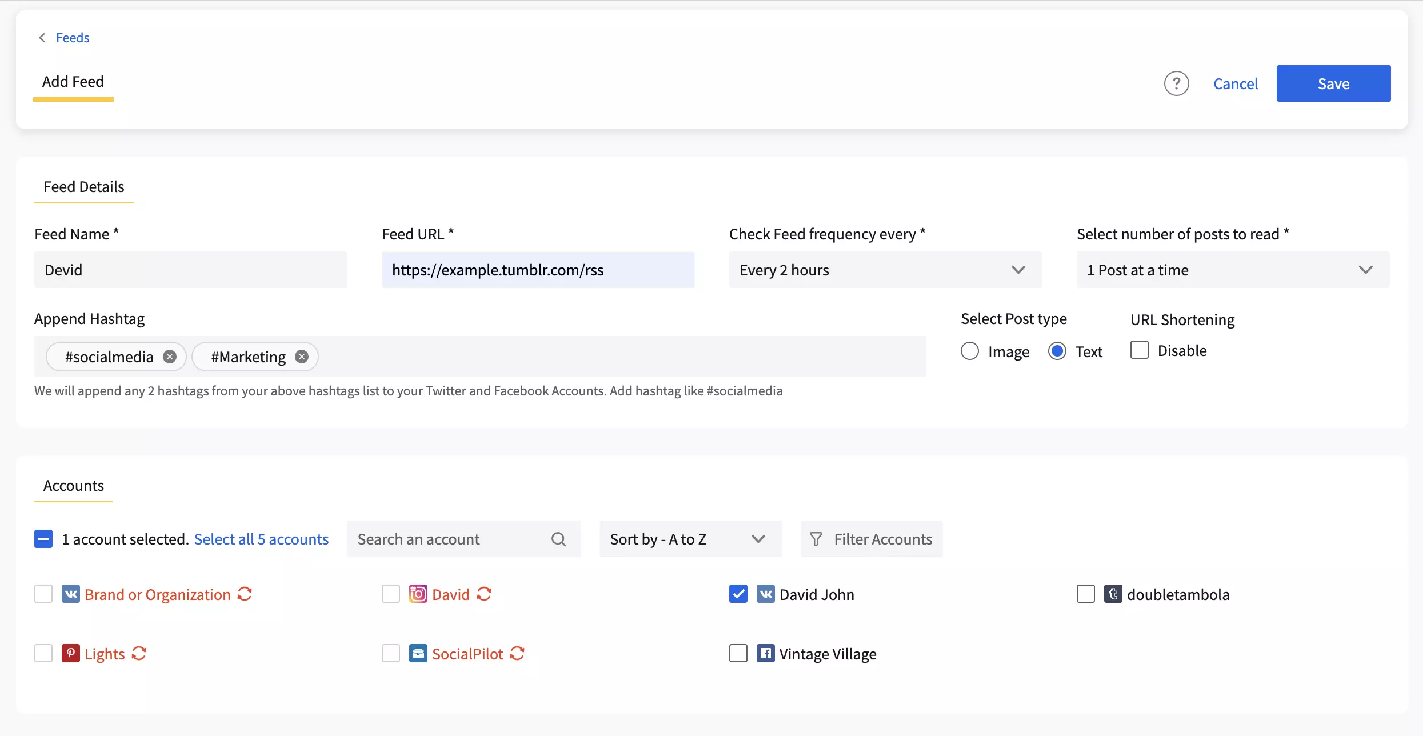Check the Vintage Village account box
The width and height of the screenshot is (1423, 736).
(738, 653)
